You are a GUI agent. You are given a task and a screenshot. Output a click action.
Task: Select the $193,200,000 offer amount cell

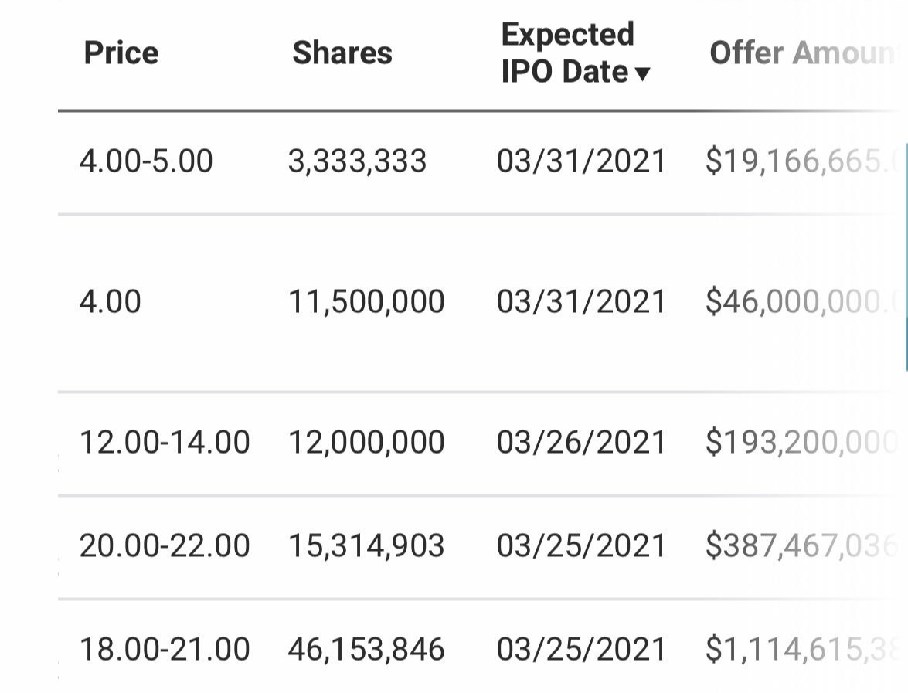pos(801,443)
